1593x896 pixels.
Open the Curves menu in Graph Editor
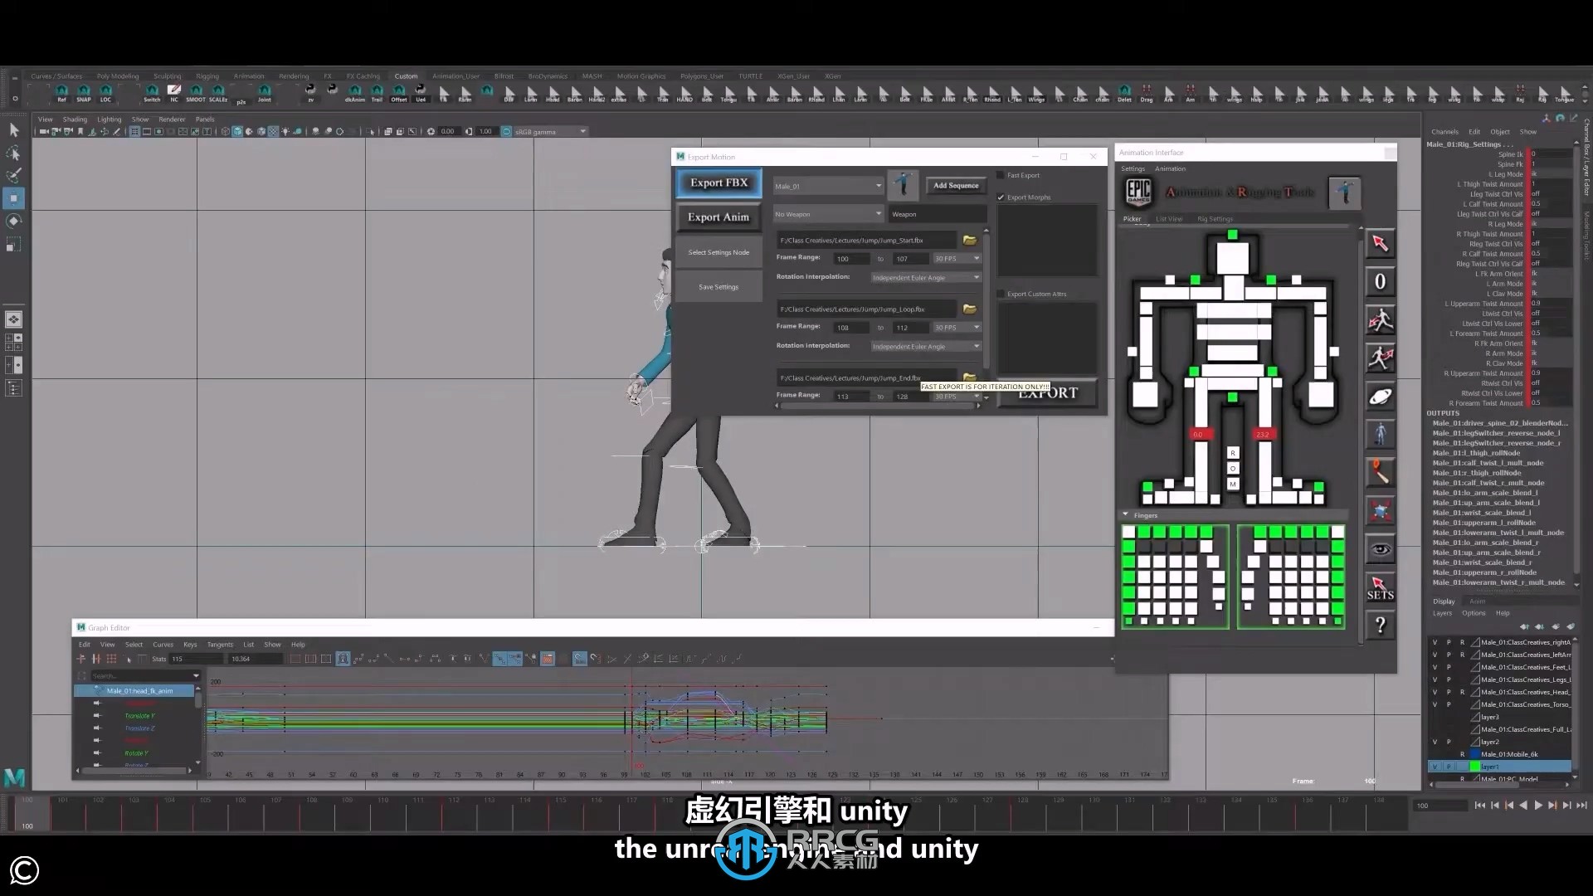coord(163,645)
